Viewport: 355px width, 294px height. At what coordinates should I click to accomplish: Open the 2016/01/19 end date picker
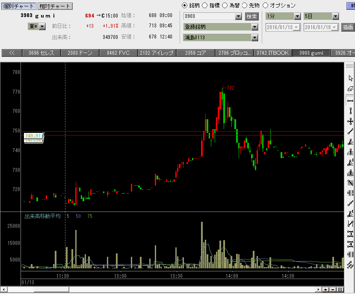[x=334, y=27]
